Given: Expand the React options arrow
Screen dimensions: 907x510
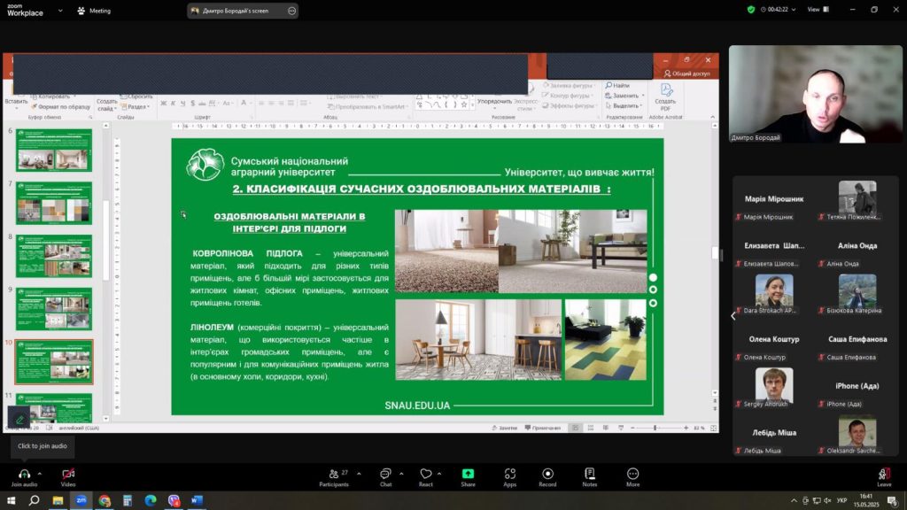Looking at the screenshot, I should (x=439, y=474).
